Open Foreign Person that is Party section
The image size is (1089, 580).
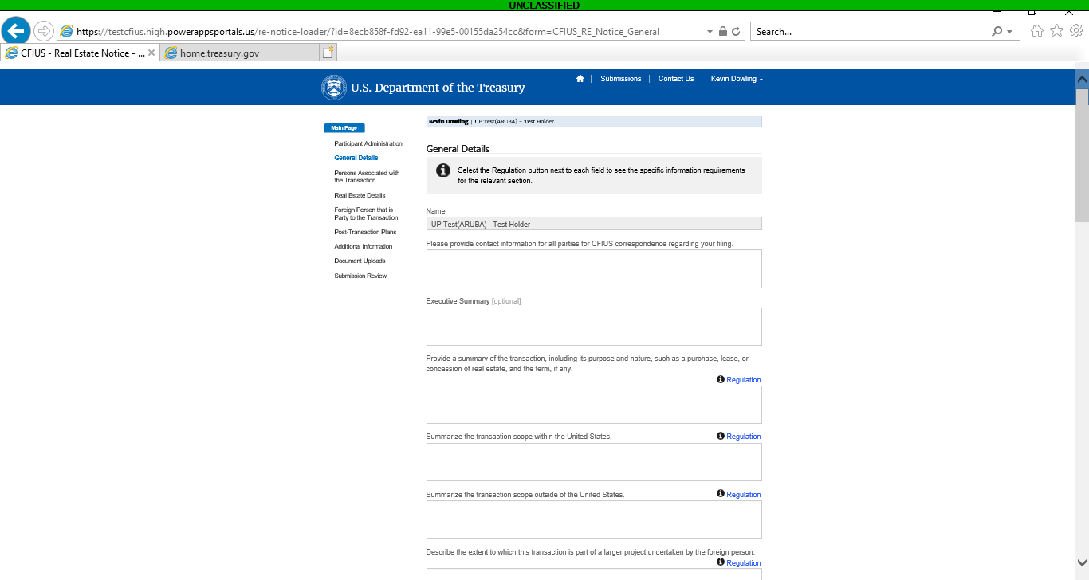click(366, 214)
